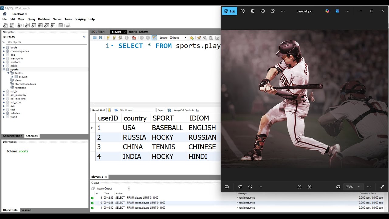Toggle favorite with the heart icon in Photos
This screenshot has height=219, width=389.
click(x=240, y=187)
